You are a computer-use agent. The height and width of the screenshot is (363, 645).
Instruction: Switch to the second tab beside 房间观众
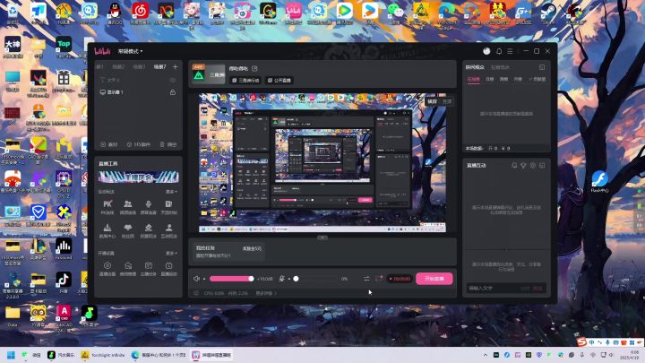pyautogui.click(x=500, y=67)
